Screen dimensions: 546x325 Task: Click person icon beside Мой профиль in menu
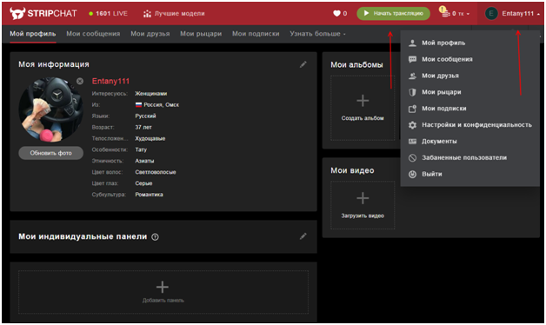click(412, 43)
